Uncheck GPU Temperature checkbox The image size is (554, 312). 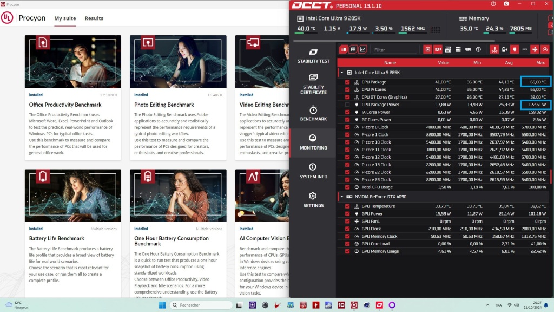[x=347, y=206]
